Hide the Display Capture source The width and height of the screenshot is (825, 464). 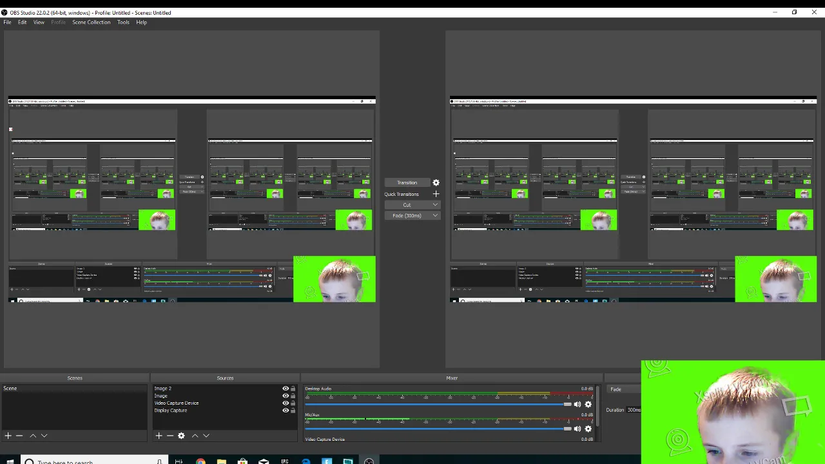[286, 411]
